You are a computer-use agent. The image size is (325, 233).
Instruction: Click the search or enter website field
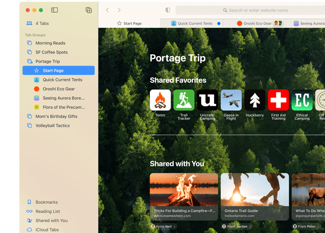point(251,10)
